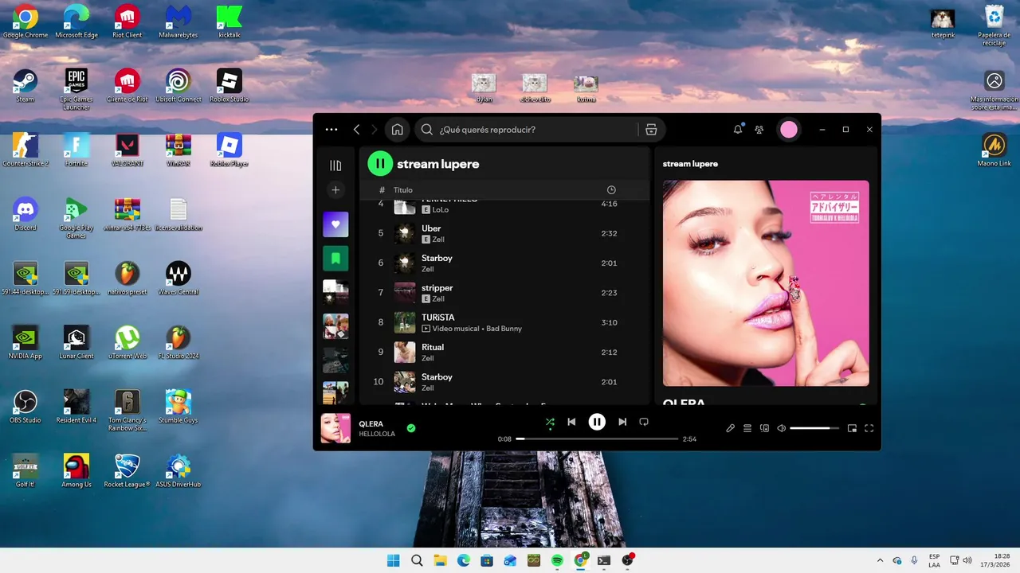Open the pink profile avatar menu
Viewport: 1020px width, 573px height.
tap(789, 130)
